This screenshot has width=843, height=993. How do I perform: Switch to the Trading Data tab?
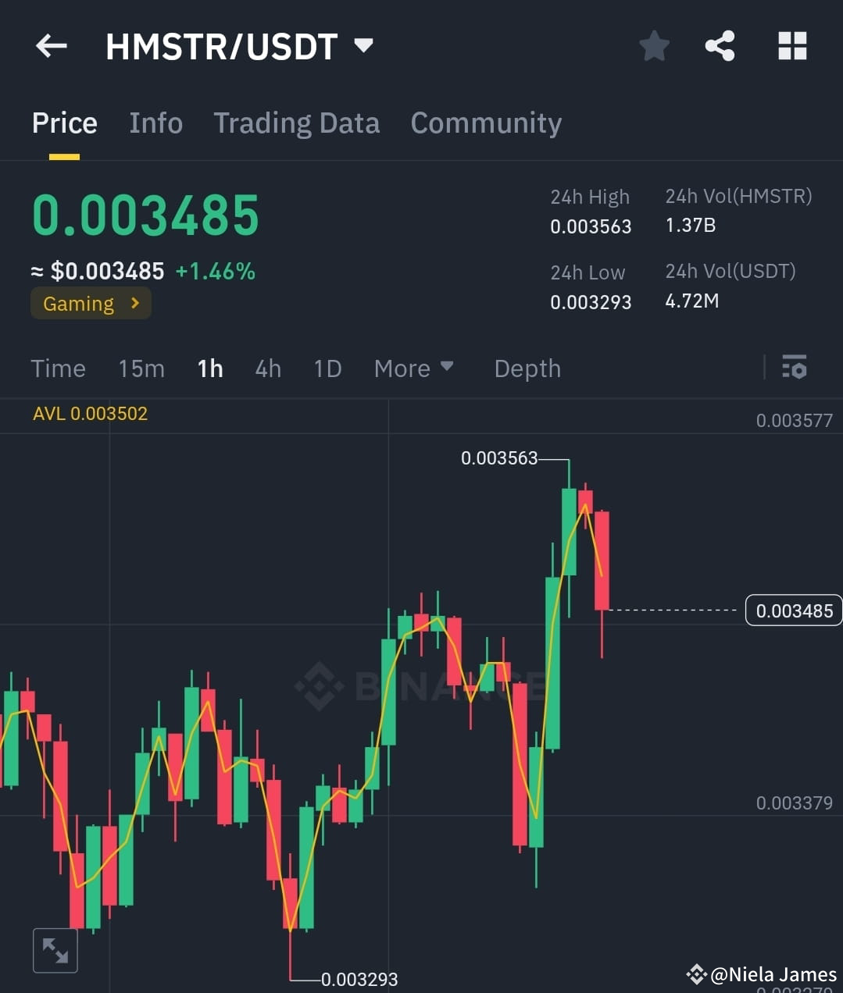click(297, 123)
